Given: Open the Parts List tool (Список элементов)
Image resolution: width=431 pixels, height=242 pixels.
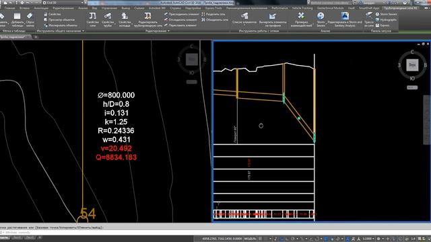Looking at the screenshot, I should (x=244, y=19).
